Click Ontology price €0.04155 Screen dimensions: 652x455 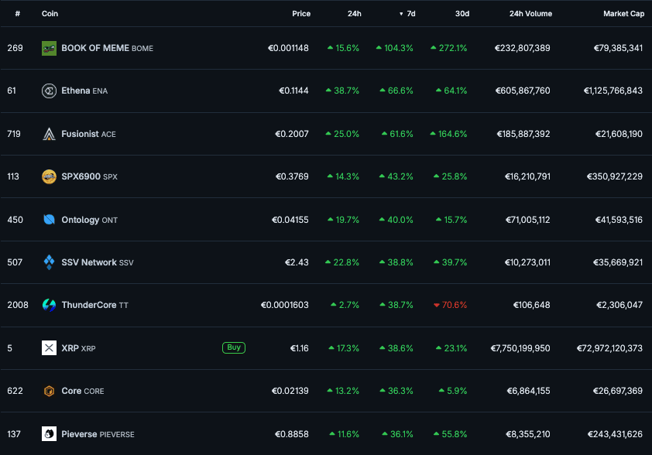[290, 220]
